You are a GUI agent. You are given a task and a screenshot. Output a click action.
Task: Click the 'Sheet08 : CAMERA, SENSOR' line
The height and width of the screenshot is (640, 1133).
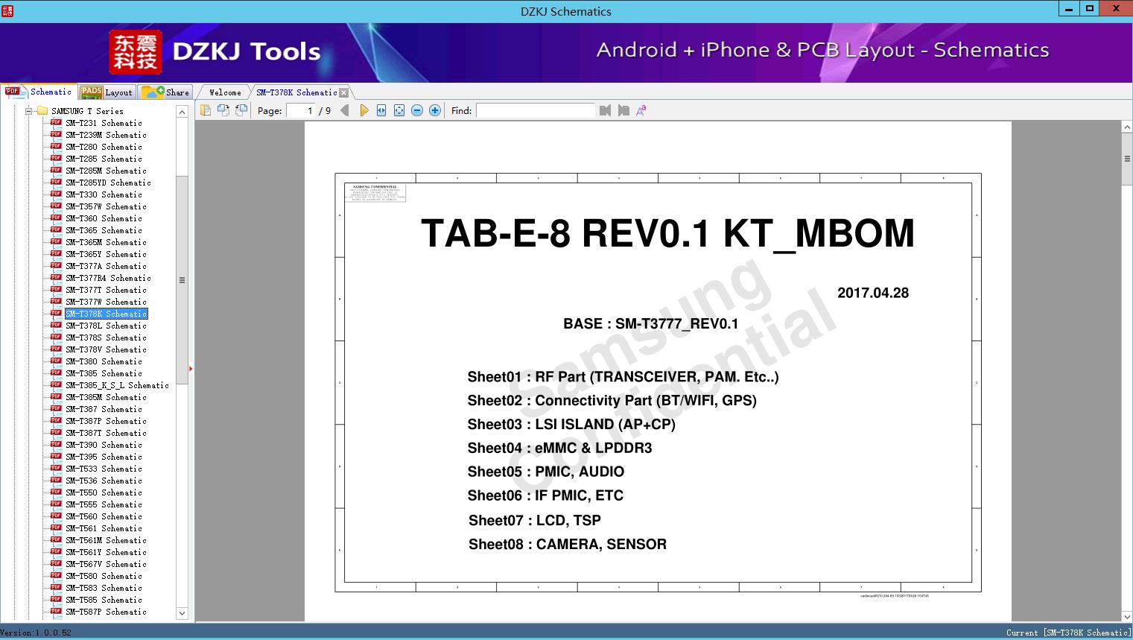tap(568, 544)
